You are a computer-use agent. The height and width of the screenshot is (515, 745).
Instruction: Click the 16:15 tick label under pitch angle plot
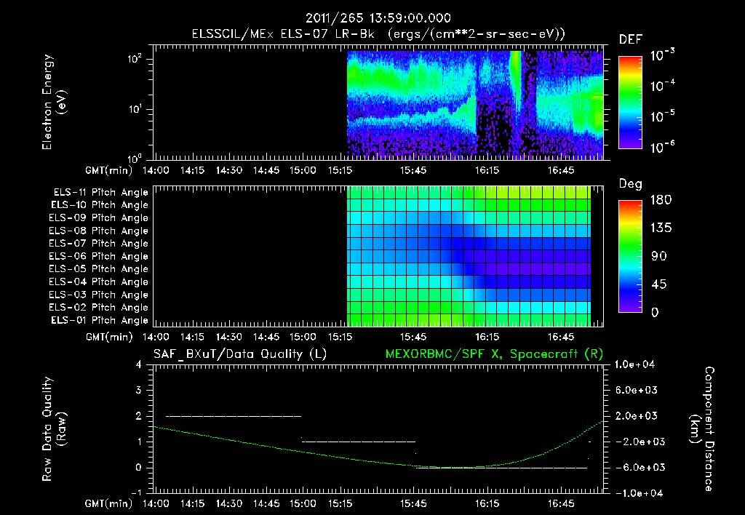(x=487, y=338)
